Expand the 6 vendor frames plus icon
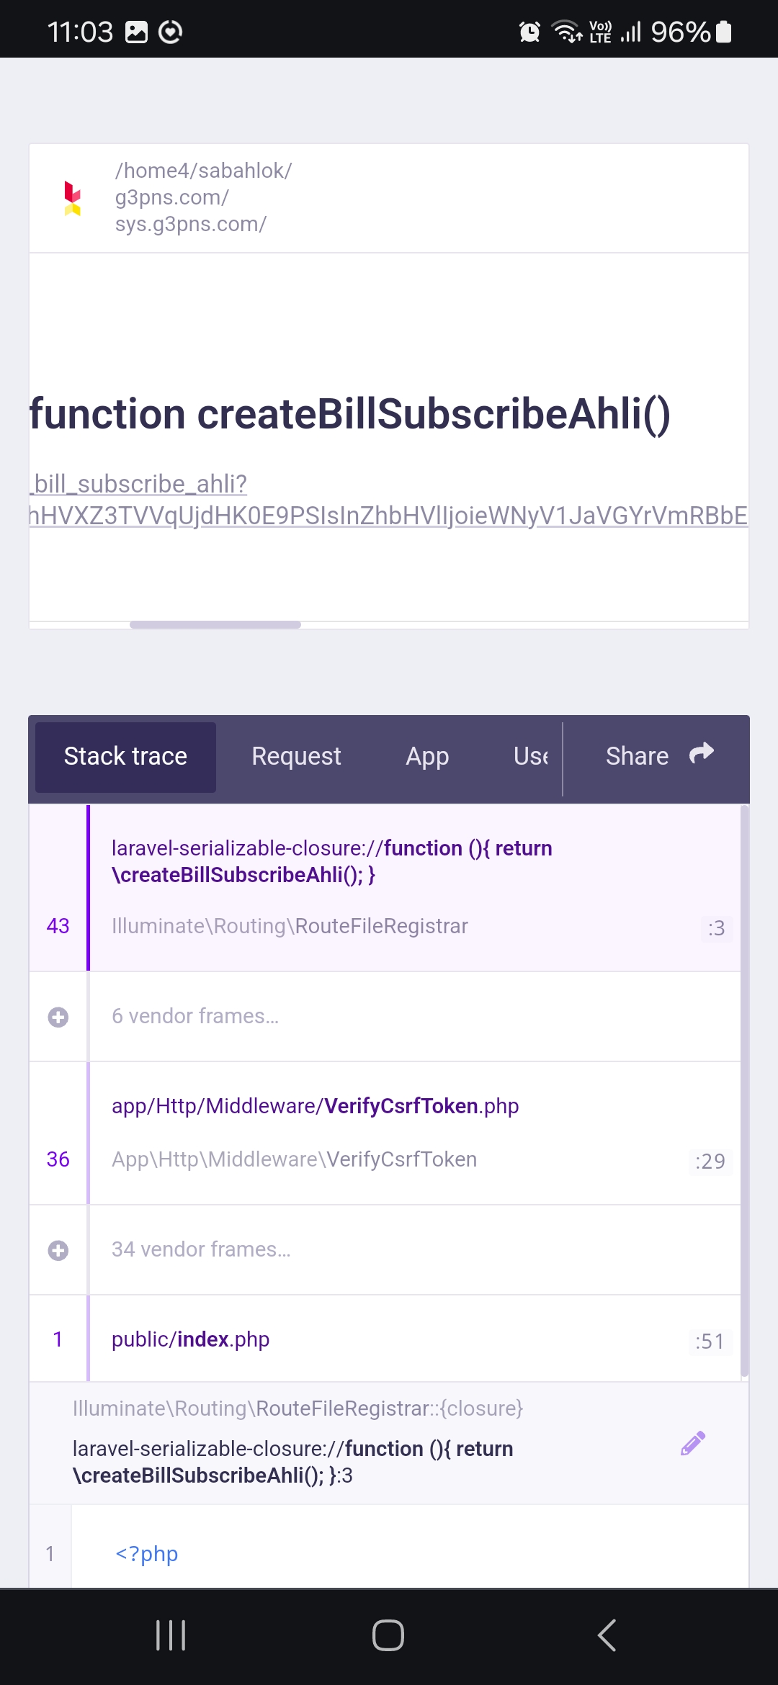778x1685 pixels. tap(58, 1017)
